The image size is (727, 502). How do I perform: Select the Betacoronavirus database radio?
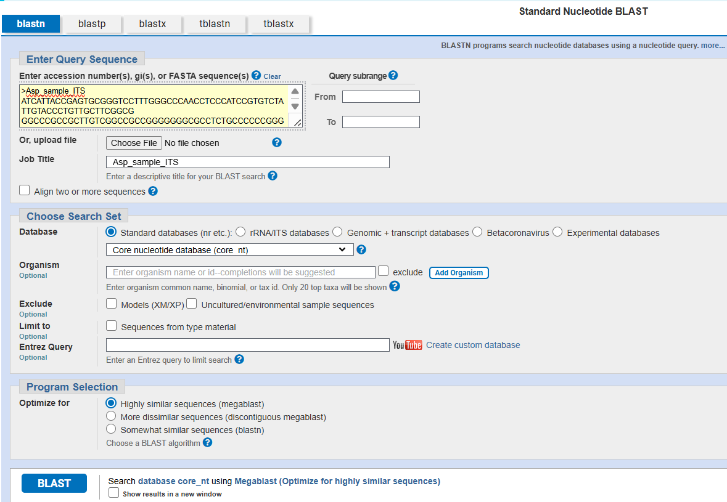pos(477,232)
